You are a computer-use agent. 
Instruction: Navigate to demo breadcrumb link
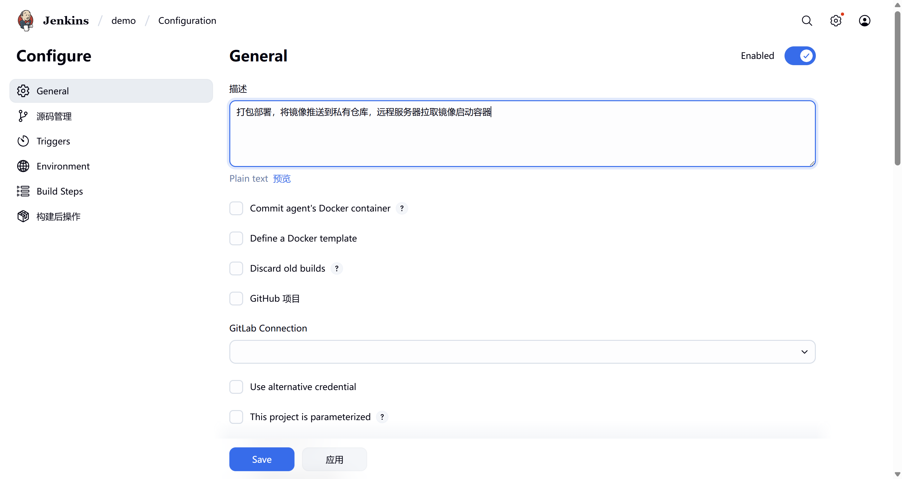click(123, 21)
